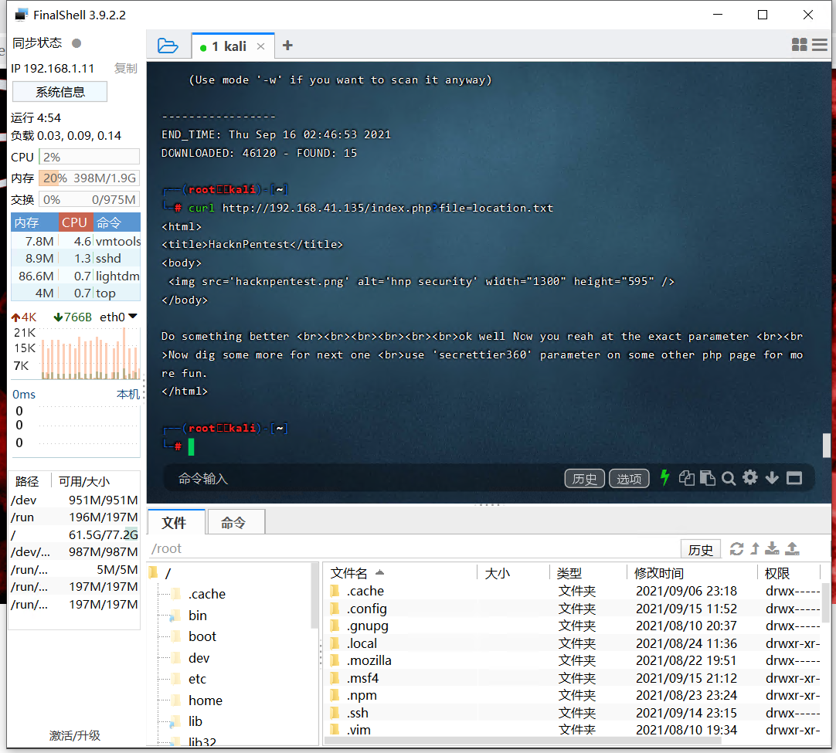The image size is (836, 753).
Task: Toggle the grid layout view near window top-right
Action: 799,44
